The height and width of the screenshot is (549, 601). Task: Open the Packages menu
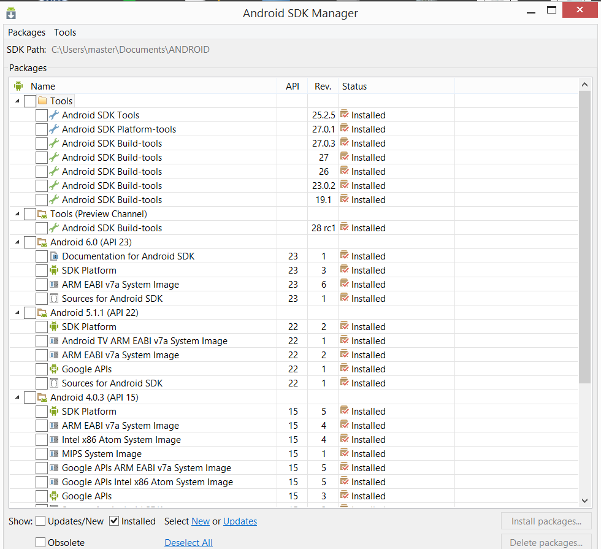click(x=26, y=33)
